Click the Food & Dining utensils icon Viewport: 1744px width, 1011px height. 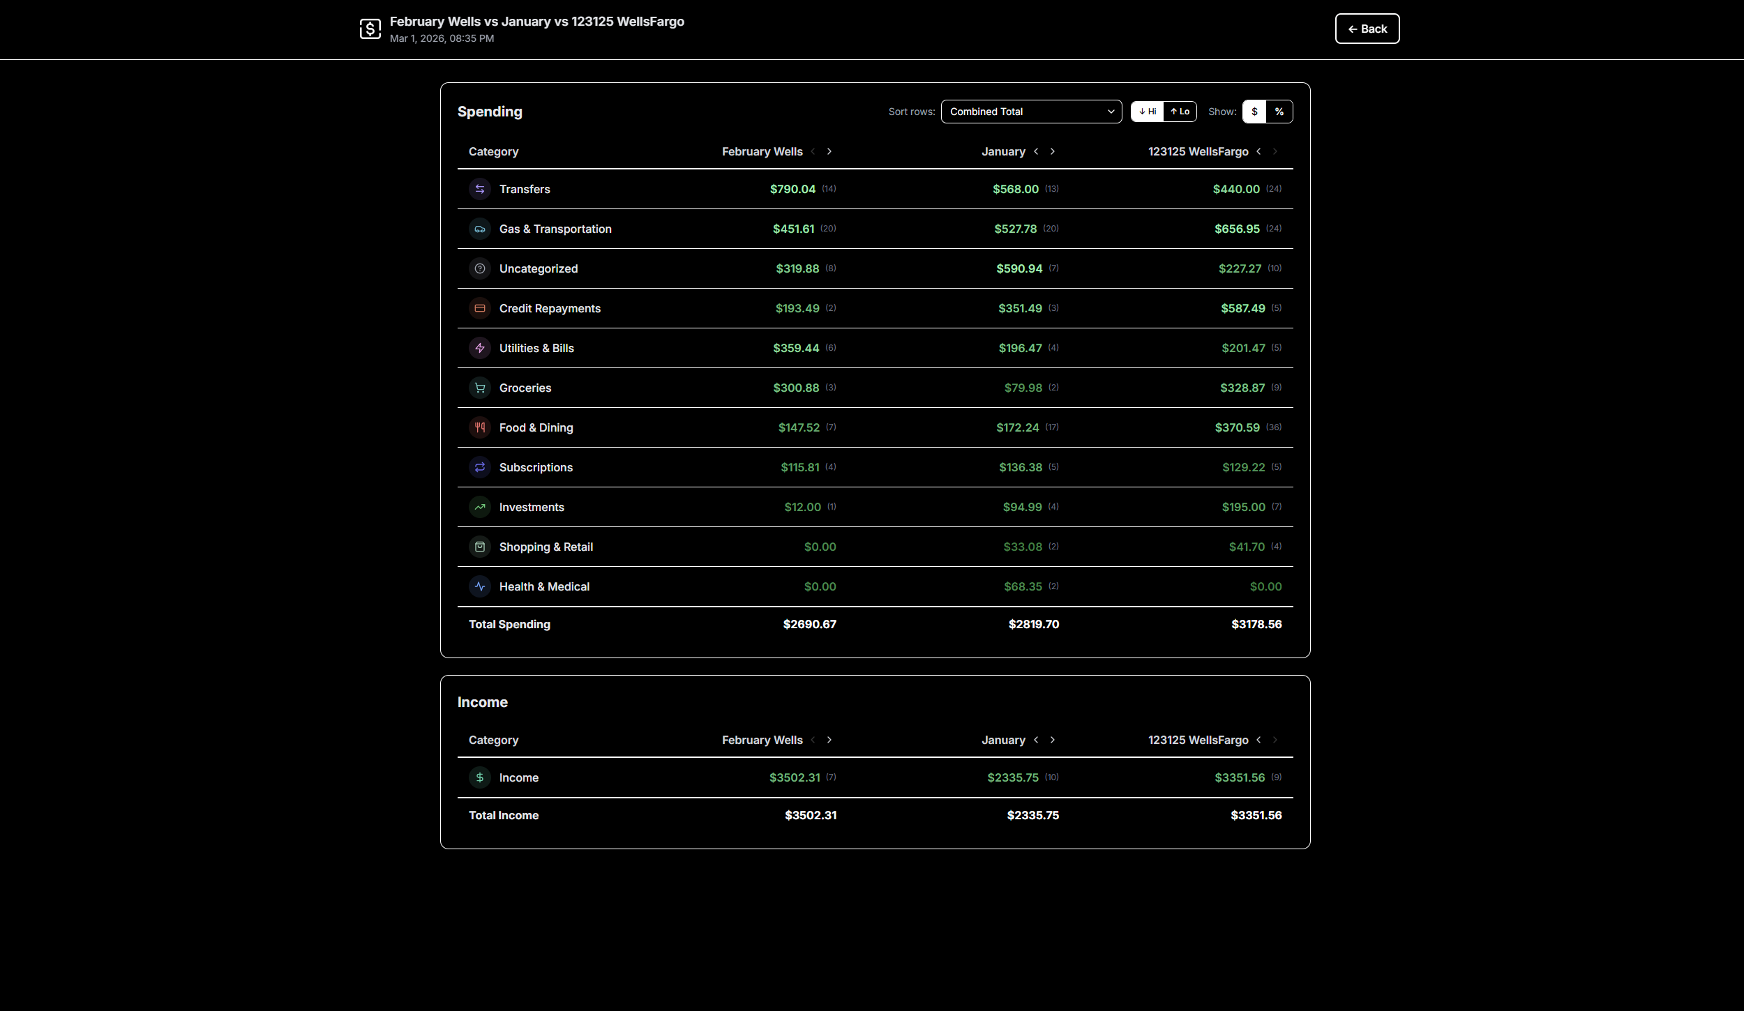click(x=480, y=427)
